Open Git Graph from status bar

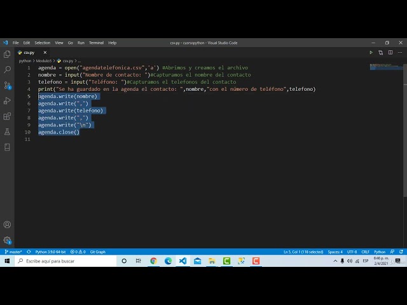coord(97,252)
